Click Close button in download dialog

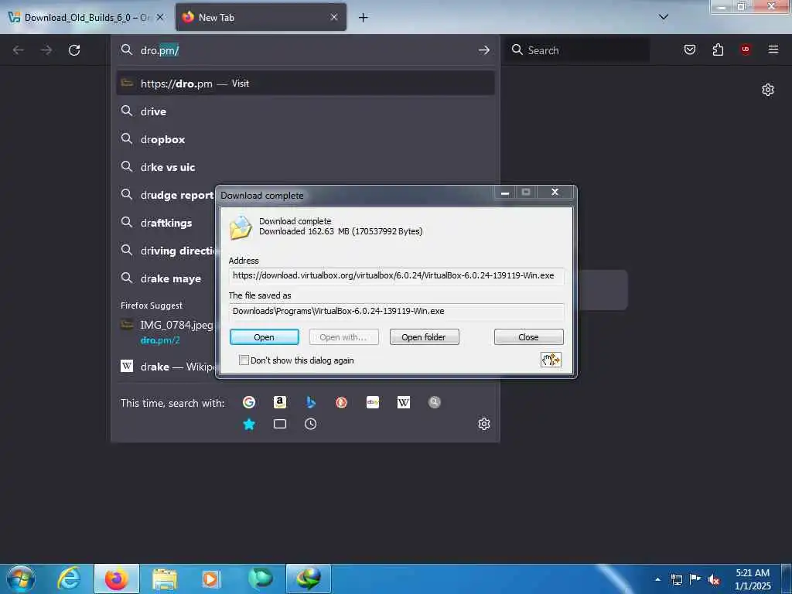click(x=528, y=337)
